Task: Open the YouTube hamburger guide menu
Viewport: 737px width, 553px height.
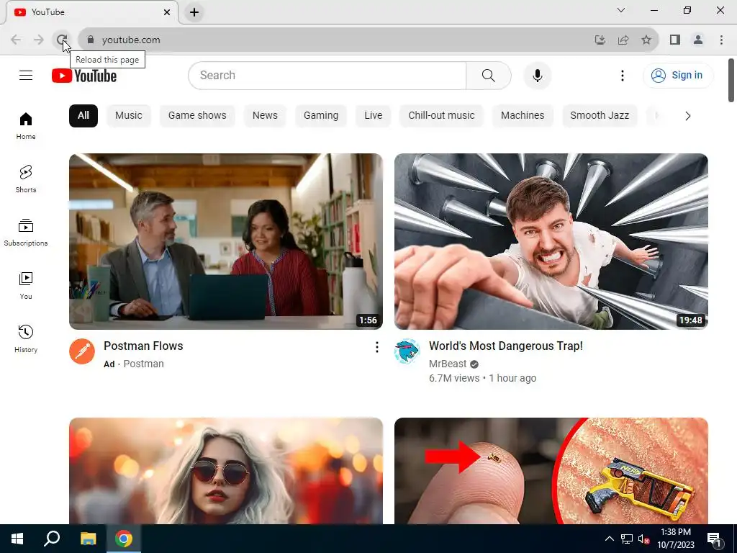Action: pos(26,75)
